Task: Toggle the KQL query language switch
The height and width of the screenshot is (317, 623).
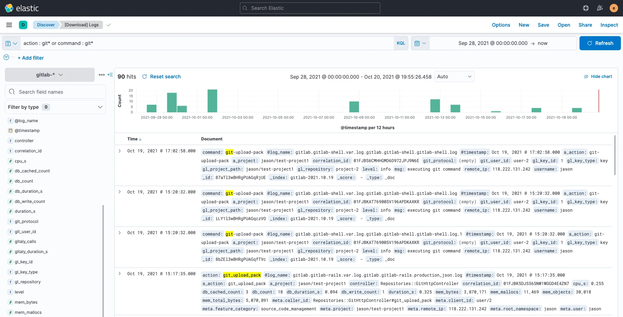Action: tap(401, 43)
